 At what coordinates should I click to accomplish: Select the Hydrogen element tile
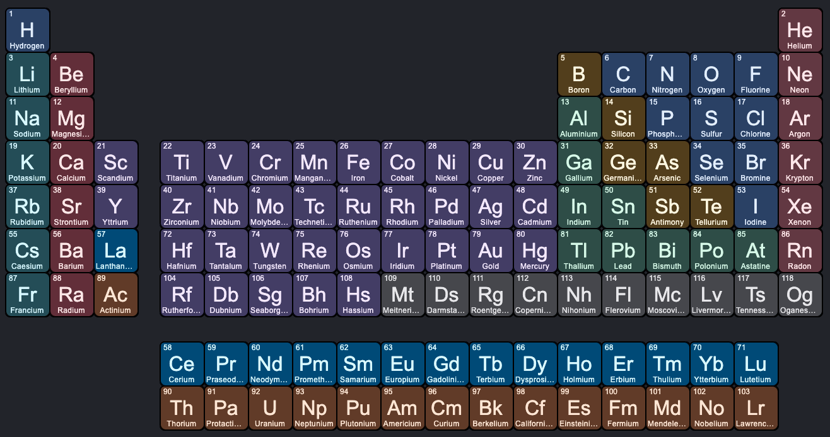tap(27, 30)
